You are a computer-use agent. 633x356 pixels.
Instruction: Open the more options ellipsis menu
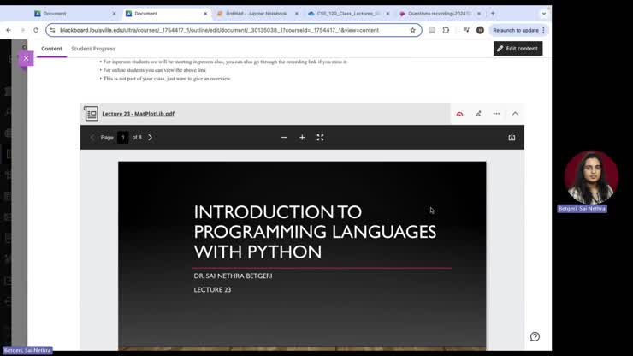coord(496,114)
